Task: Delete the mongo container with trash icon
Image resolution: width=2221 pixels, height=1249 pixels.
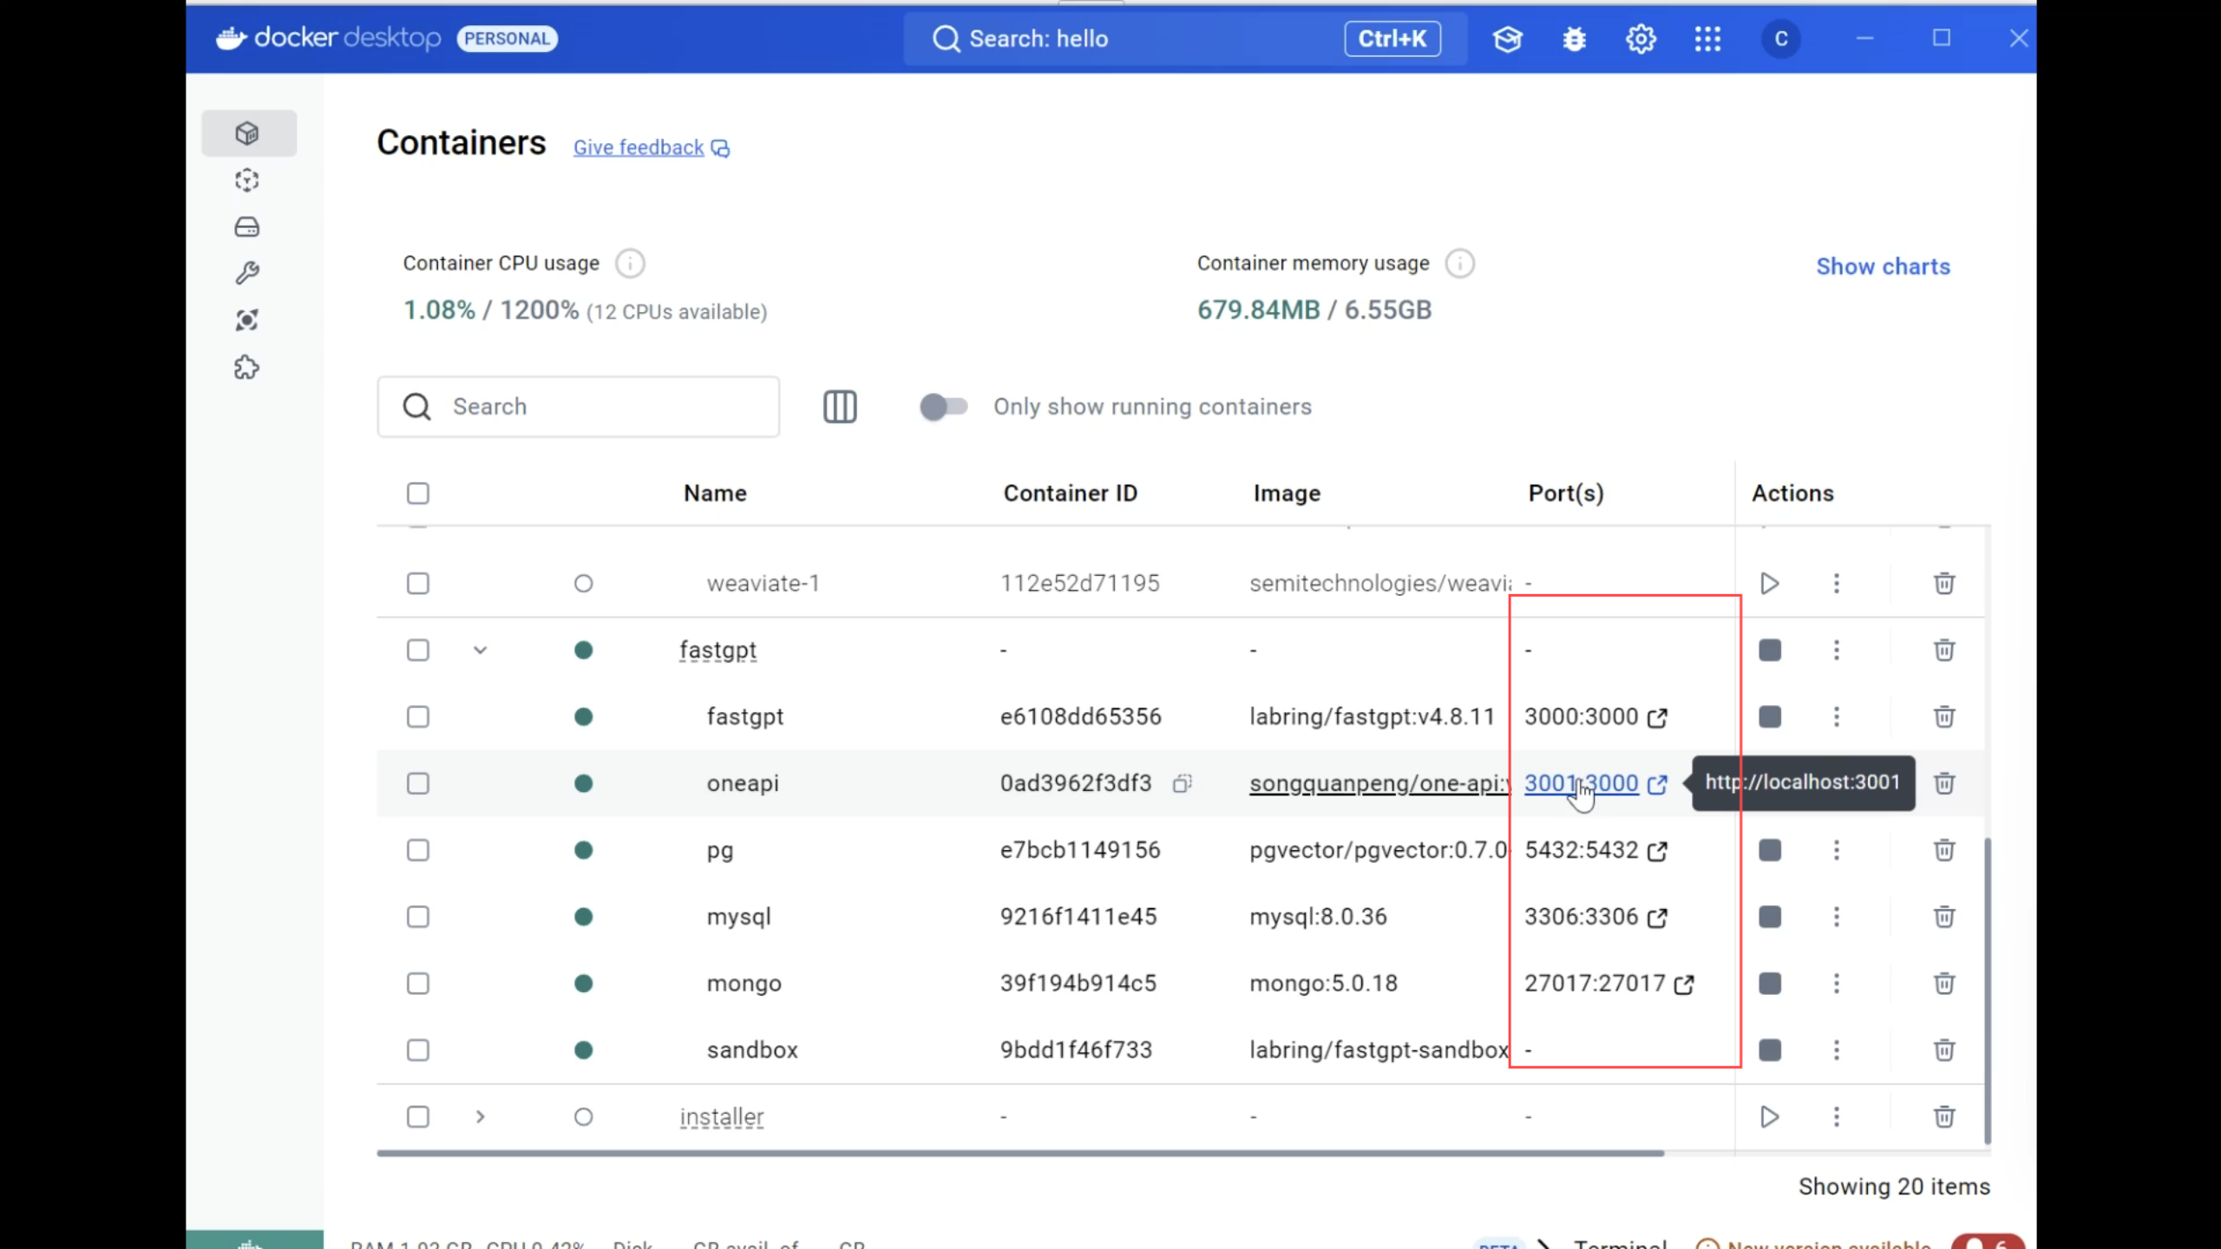Action: point(1944,984)
